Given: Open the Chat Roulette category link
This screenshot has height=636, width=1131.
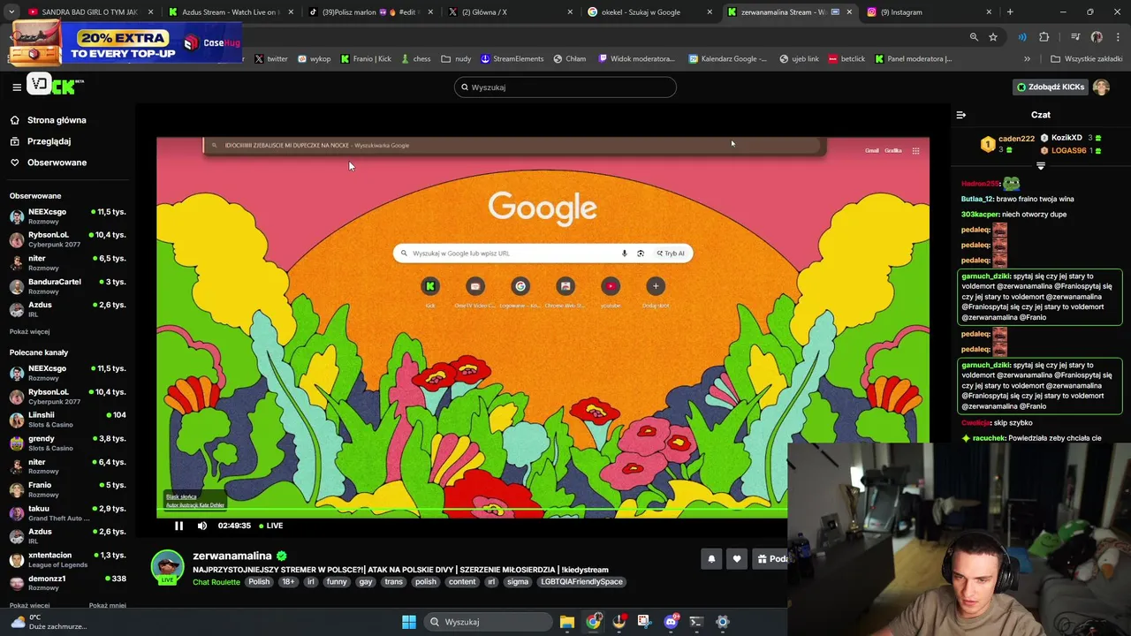Looking at the screenshot, I should [x=216, y=582].
